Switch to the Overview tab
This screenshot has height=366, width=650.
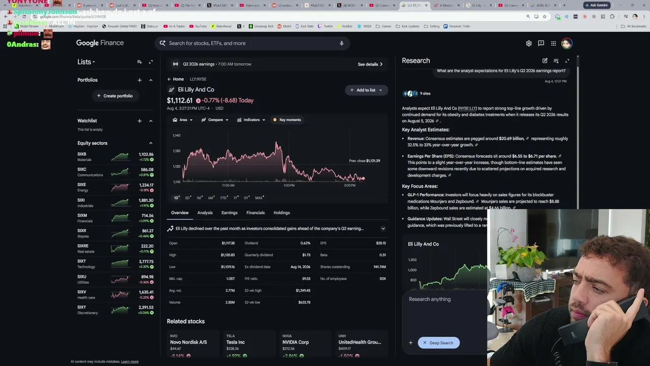(x=180, y=213)
